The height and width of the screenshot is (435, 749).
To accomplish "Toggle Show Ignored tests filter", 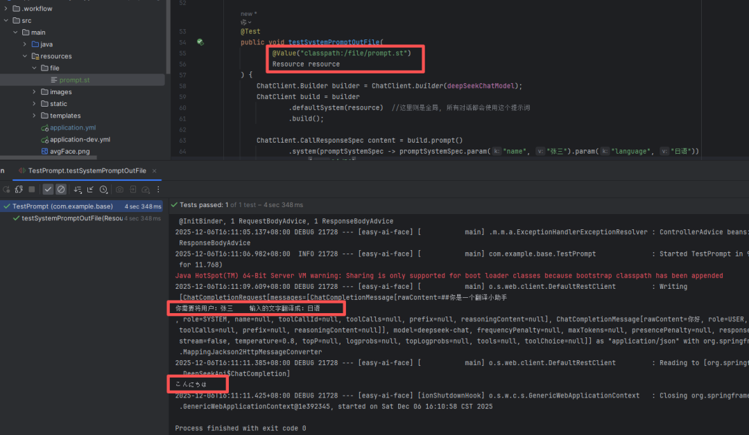I will tap(61, 189).
